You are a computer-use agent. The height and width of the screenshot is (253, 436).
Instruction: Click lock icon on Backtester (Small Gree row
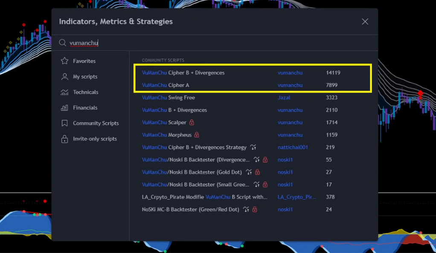coord(265,184)
